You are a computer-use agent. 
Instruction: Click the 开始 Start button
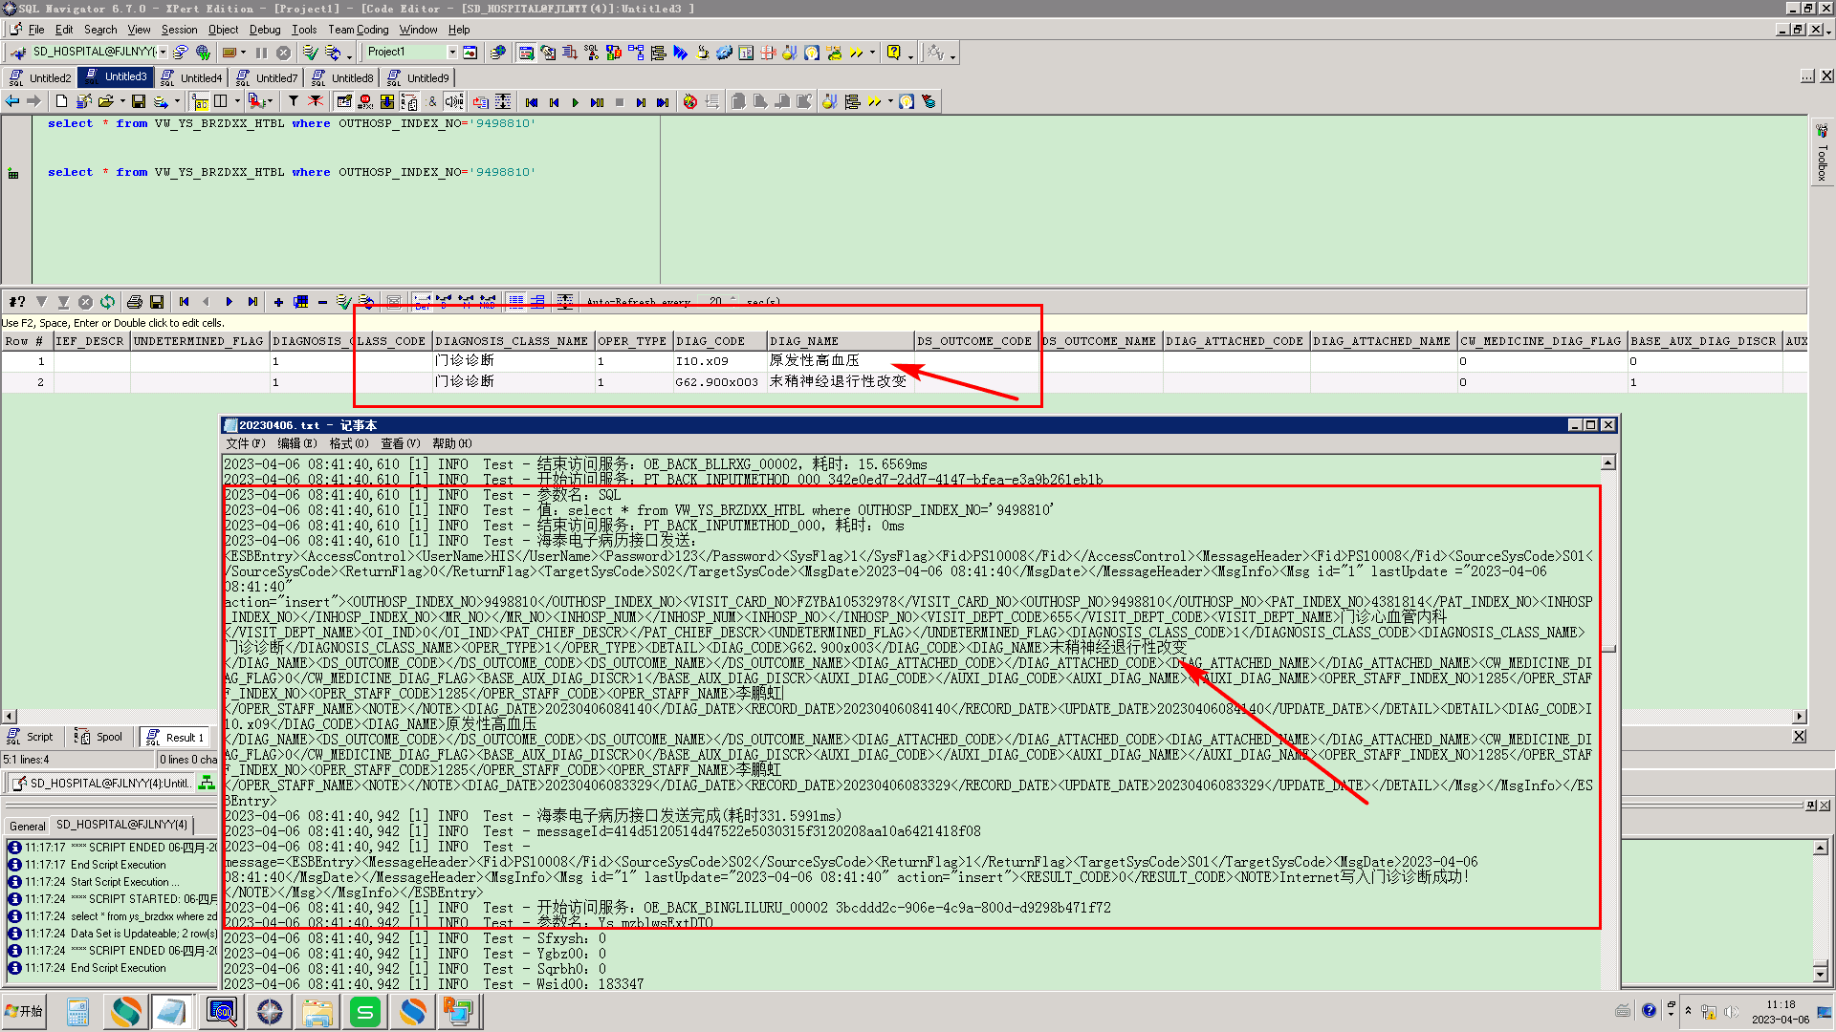[x=25, y=1011]
